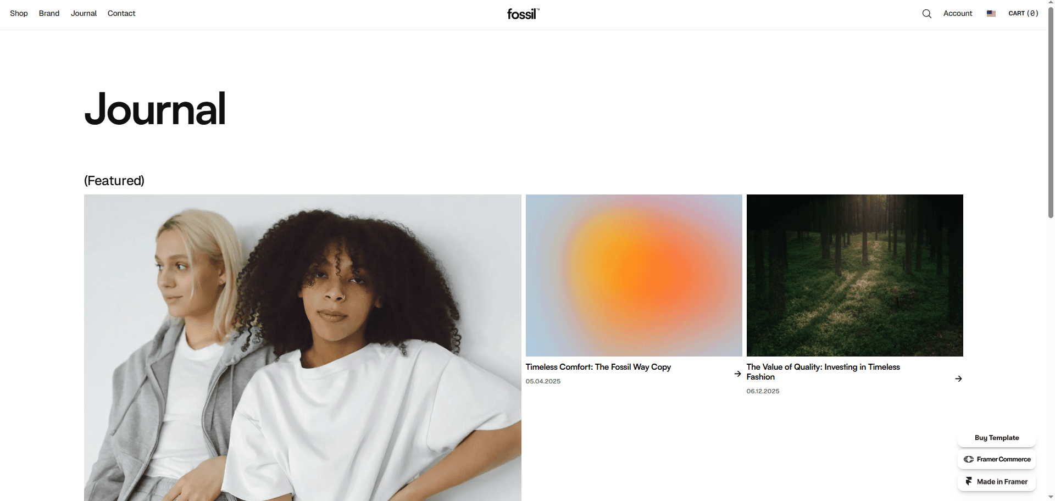Image resolution: width=1055 pixels, height=501 pixels.
Task: Click arrow beside Timeless Comfort article
Action: click(737, 374)
